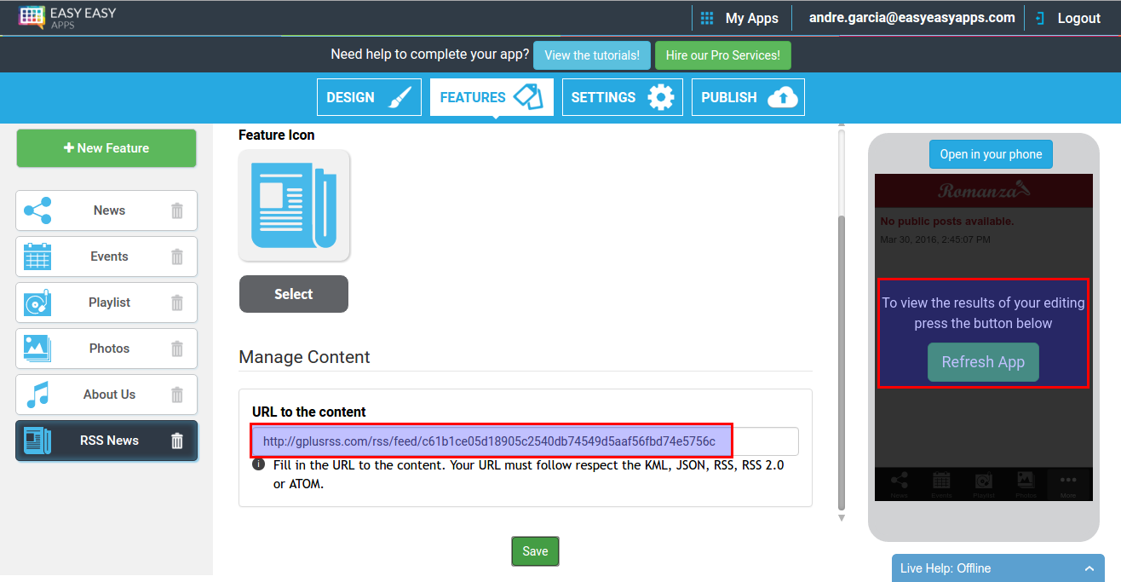Click View the tutorials

pos(592,55)
